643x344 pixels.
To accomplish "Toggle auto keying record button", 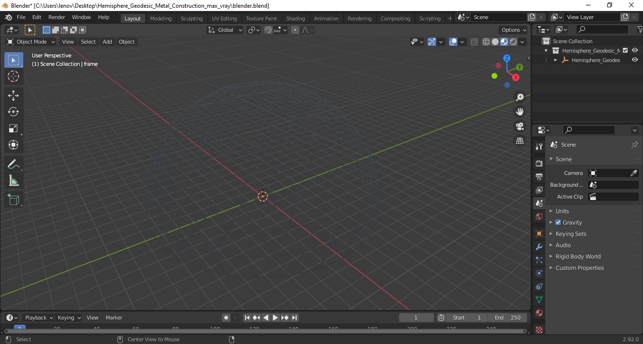I will coord(226,318).
